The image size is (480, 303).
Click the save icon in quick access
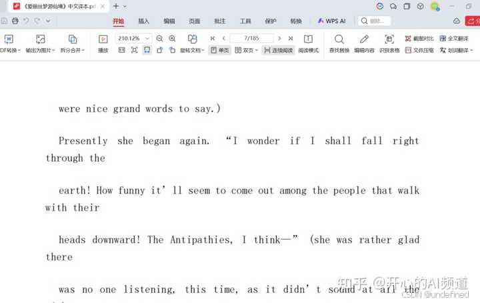[x=4, y=21]
